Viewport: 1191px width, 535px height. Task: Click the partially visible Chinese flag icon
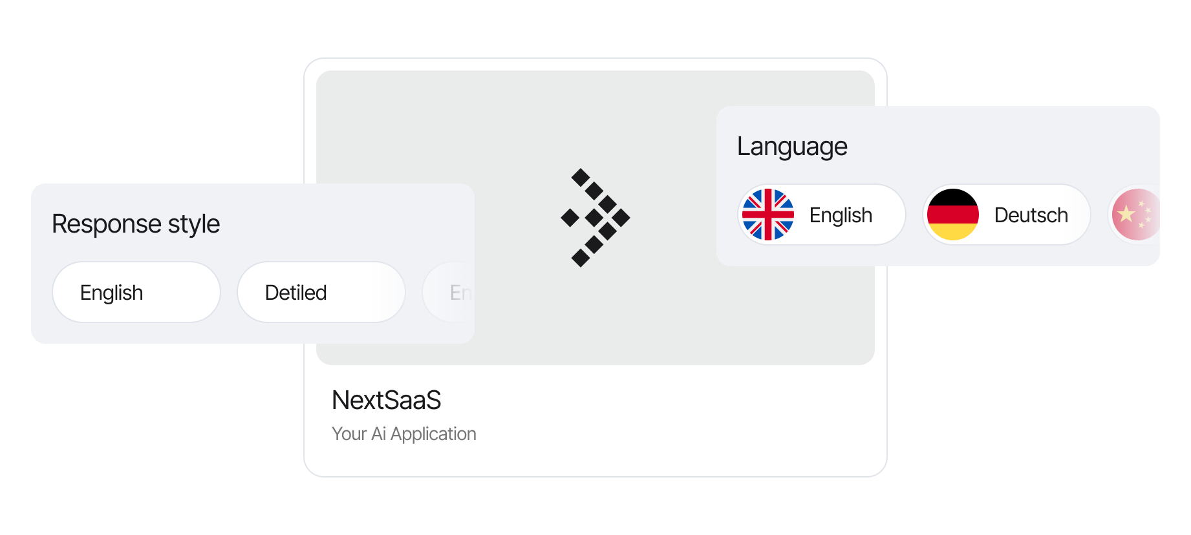click(1136, 215)
